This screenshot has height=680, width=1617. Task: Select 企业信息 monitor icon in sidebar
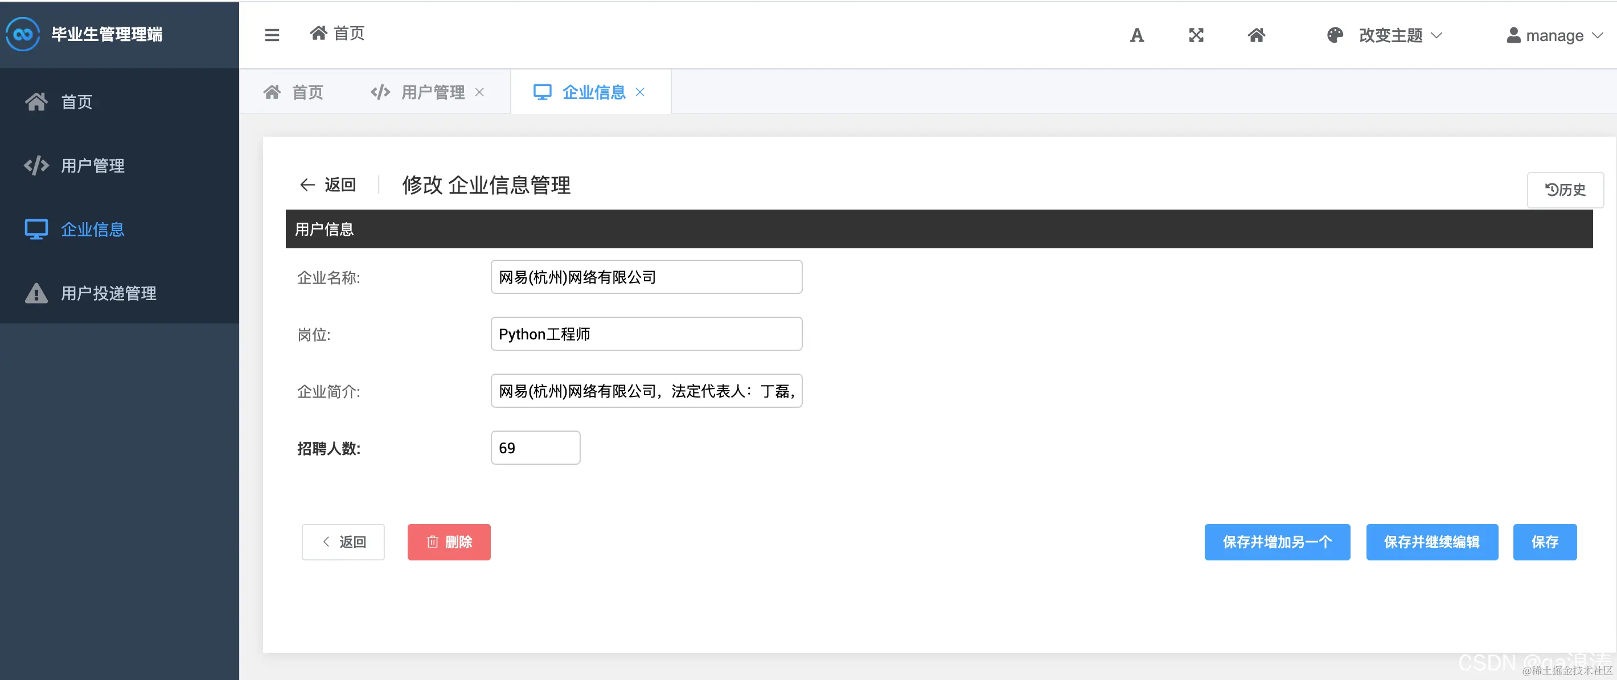click(x=36, y=229)
